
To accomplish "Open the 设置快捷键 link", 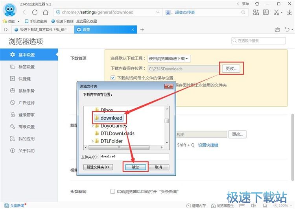I will [208, 145].
